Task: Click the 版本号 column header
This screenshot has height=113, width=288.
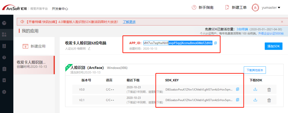Action: pyautogui.click(x=86, y=80)
